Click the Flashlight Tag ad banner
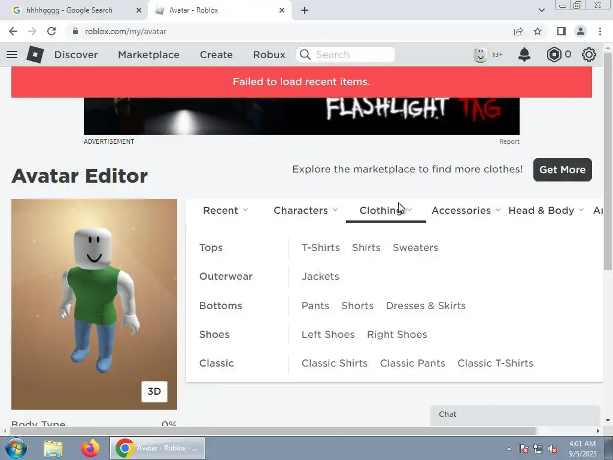Image resolution: width=613 pixels, height=460 pixels. 302,116
